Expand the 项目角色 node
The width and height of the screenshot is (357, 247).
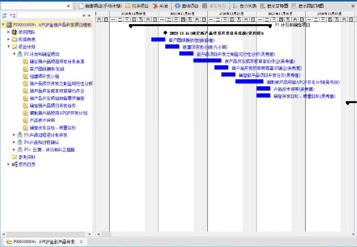click(9, 39)
